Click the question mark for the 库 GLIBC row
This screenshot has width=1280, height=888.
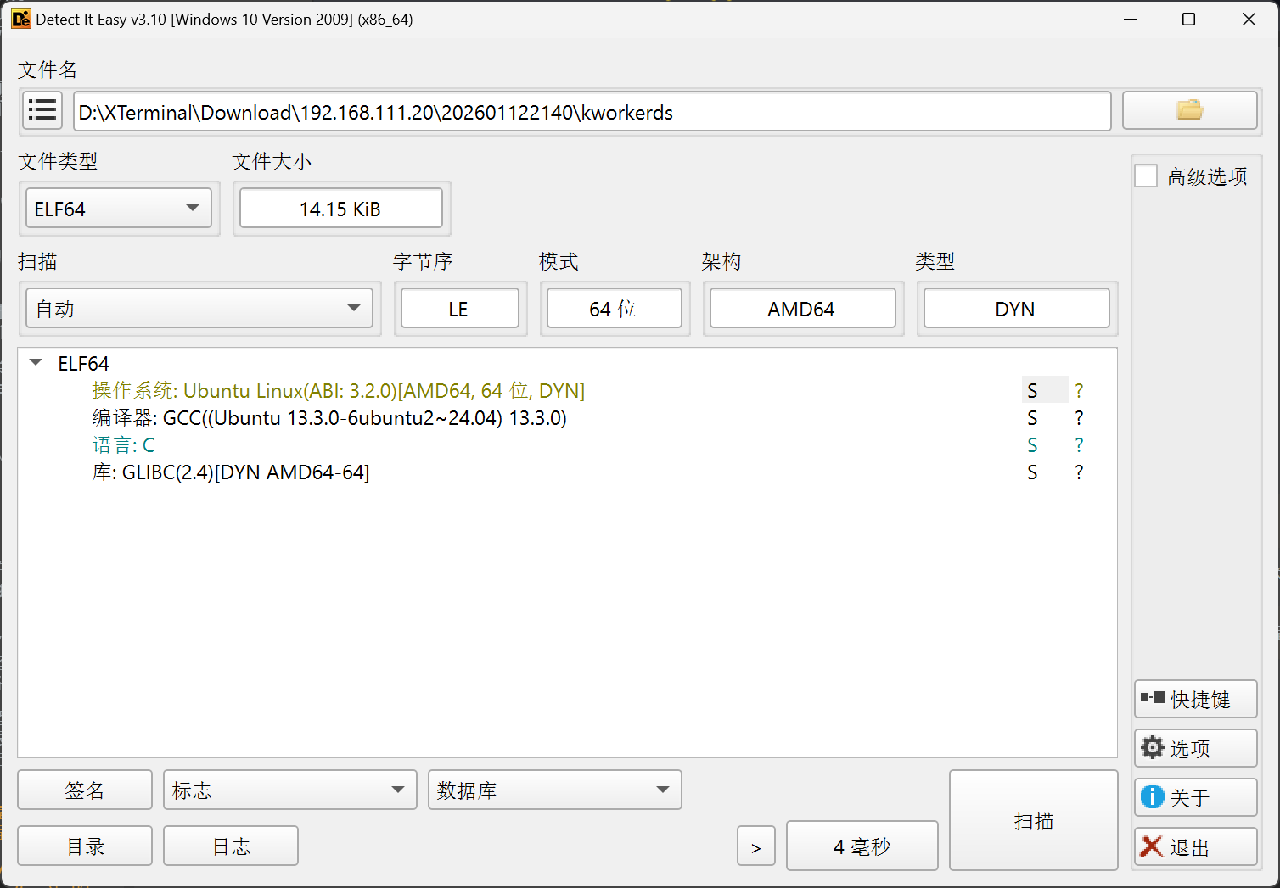pos(1079,472)
